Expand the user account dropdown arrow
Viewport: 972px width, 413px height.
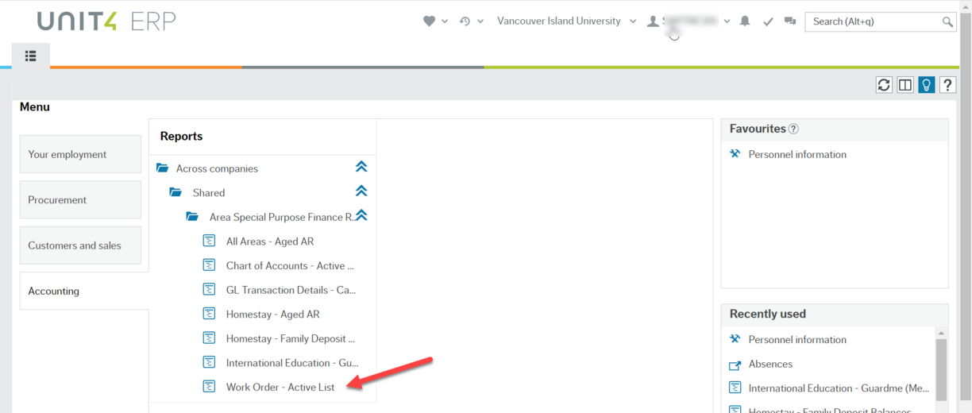tap(727, 21)
